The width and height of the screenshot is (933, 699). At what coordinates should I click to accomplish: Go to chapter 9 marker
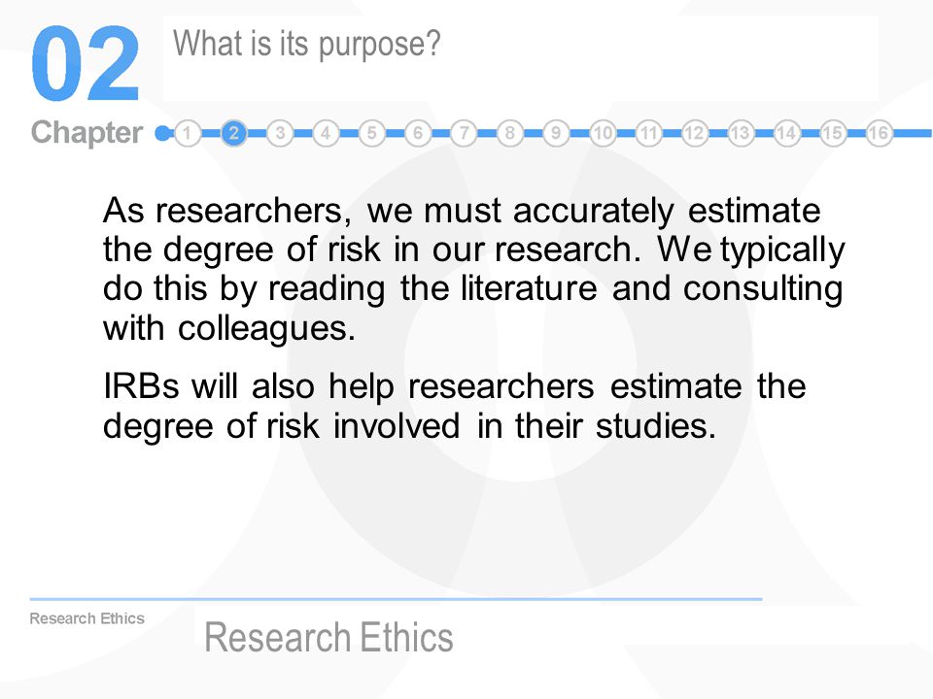(x=556, y=133)
